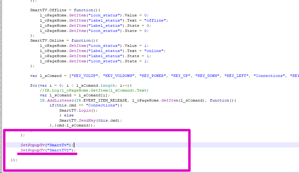Viewport: 299px width, 173px height.
Task: Click "Connections" inside the if condition
Action: pos(102,105)
